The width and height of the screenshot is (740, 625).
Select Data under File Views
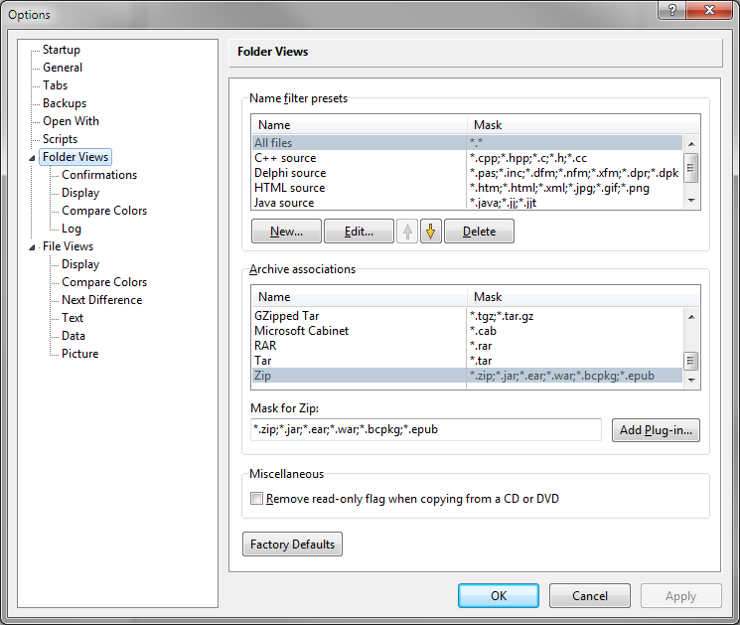[74, 336]
